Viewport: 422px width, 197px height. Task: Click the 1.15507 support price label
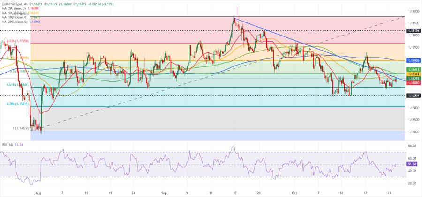[x=413, y=95]
